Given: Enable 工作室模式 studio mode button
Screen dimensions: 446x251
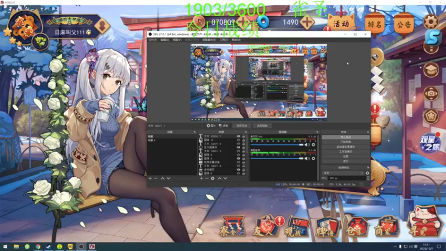Looking at the screenshot, I should (x=345, y=151).
